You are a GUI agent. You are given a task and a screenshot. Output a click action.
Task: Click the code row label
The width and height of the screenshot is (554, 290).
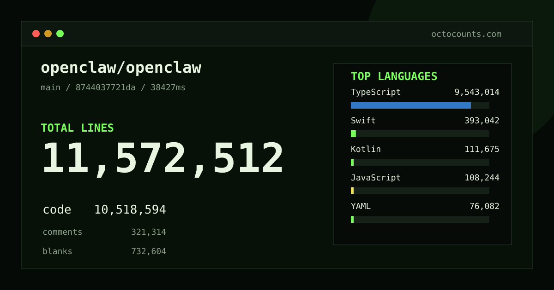click(57, 210)
